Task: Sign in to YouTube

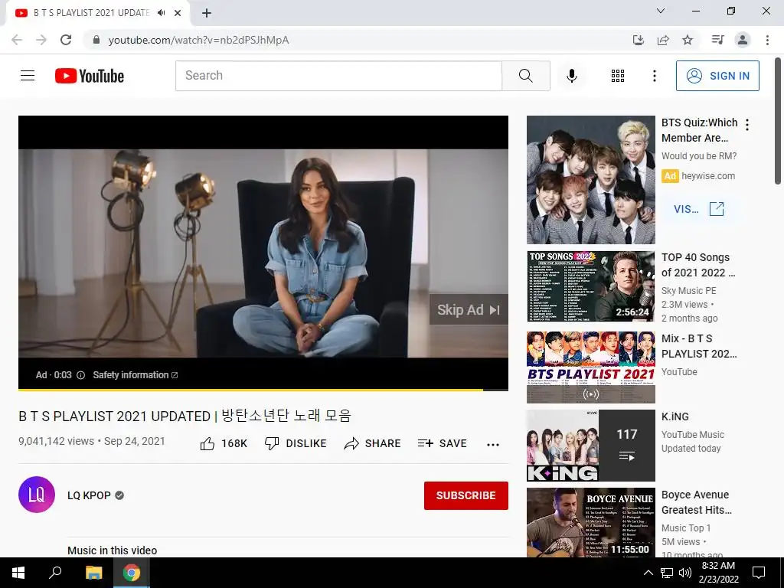Action: coord(717,76)
